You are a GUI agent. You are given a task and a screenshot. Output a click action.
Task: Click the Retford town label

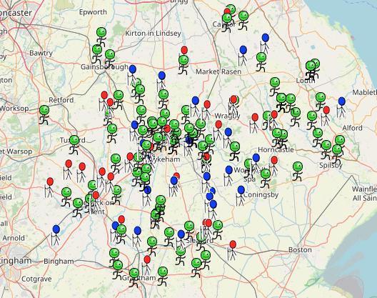[61, 100]
